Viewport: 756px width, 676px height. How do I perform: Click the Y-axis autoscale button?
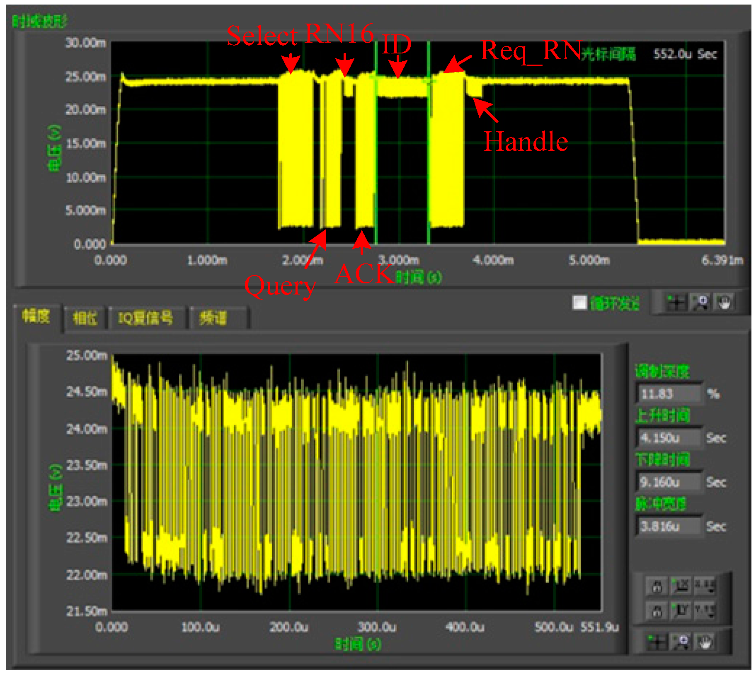[x=681, y=610]
